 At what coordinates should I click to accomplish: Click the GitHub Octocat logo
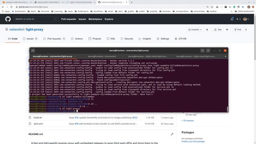pos(8,19)
